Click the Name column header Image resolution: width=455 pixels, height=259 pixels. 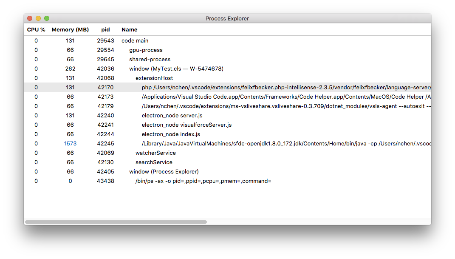130,30
